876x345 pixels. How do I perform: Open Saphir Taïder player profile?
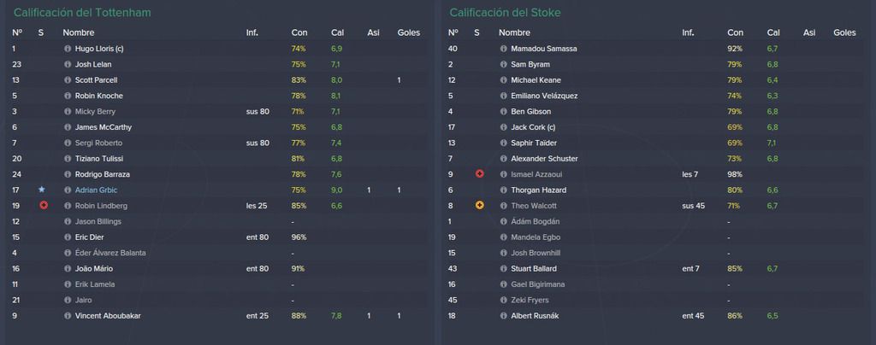(534, 143)
